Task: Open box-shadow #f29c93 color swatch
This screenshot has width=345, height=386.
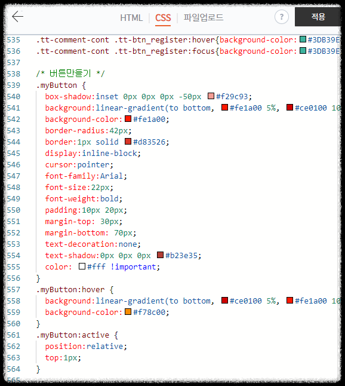Action: point(211,96)
